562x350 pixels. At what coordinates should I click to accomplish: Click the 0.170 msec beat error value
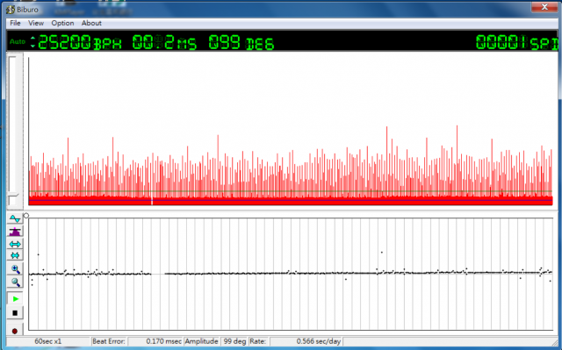(x=163, y=341)
